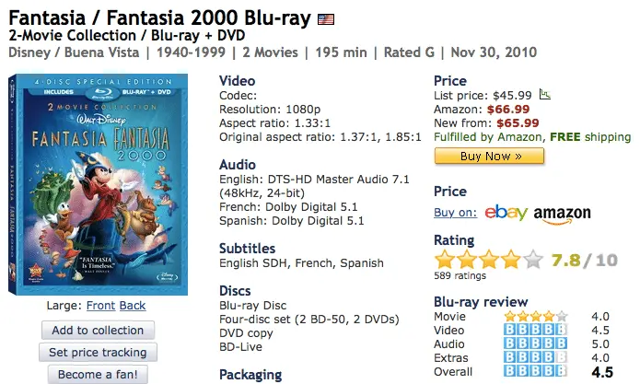Open the price history chart icon
This screenshot has height=384, width=640.
(x=545, y=94)
